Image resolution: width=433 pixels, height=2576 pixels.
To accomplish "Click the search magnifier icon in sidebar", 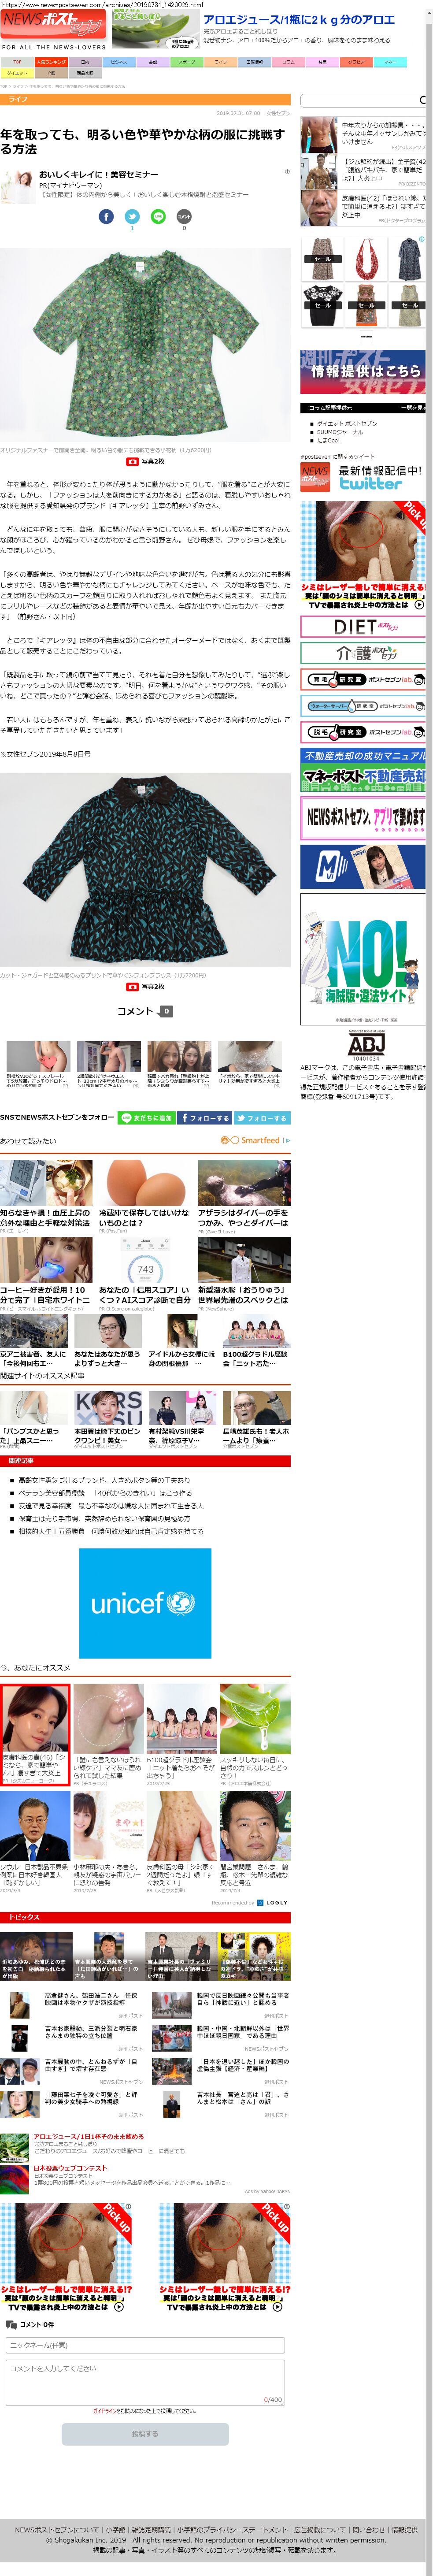I will 421,100.
